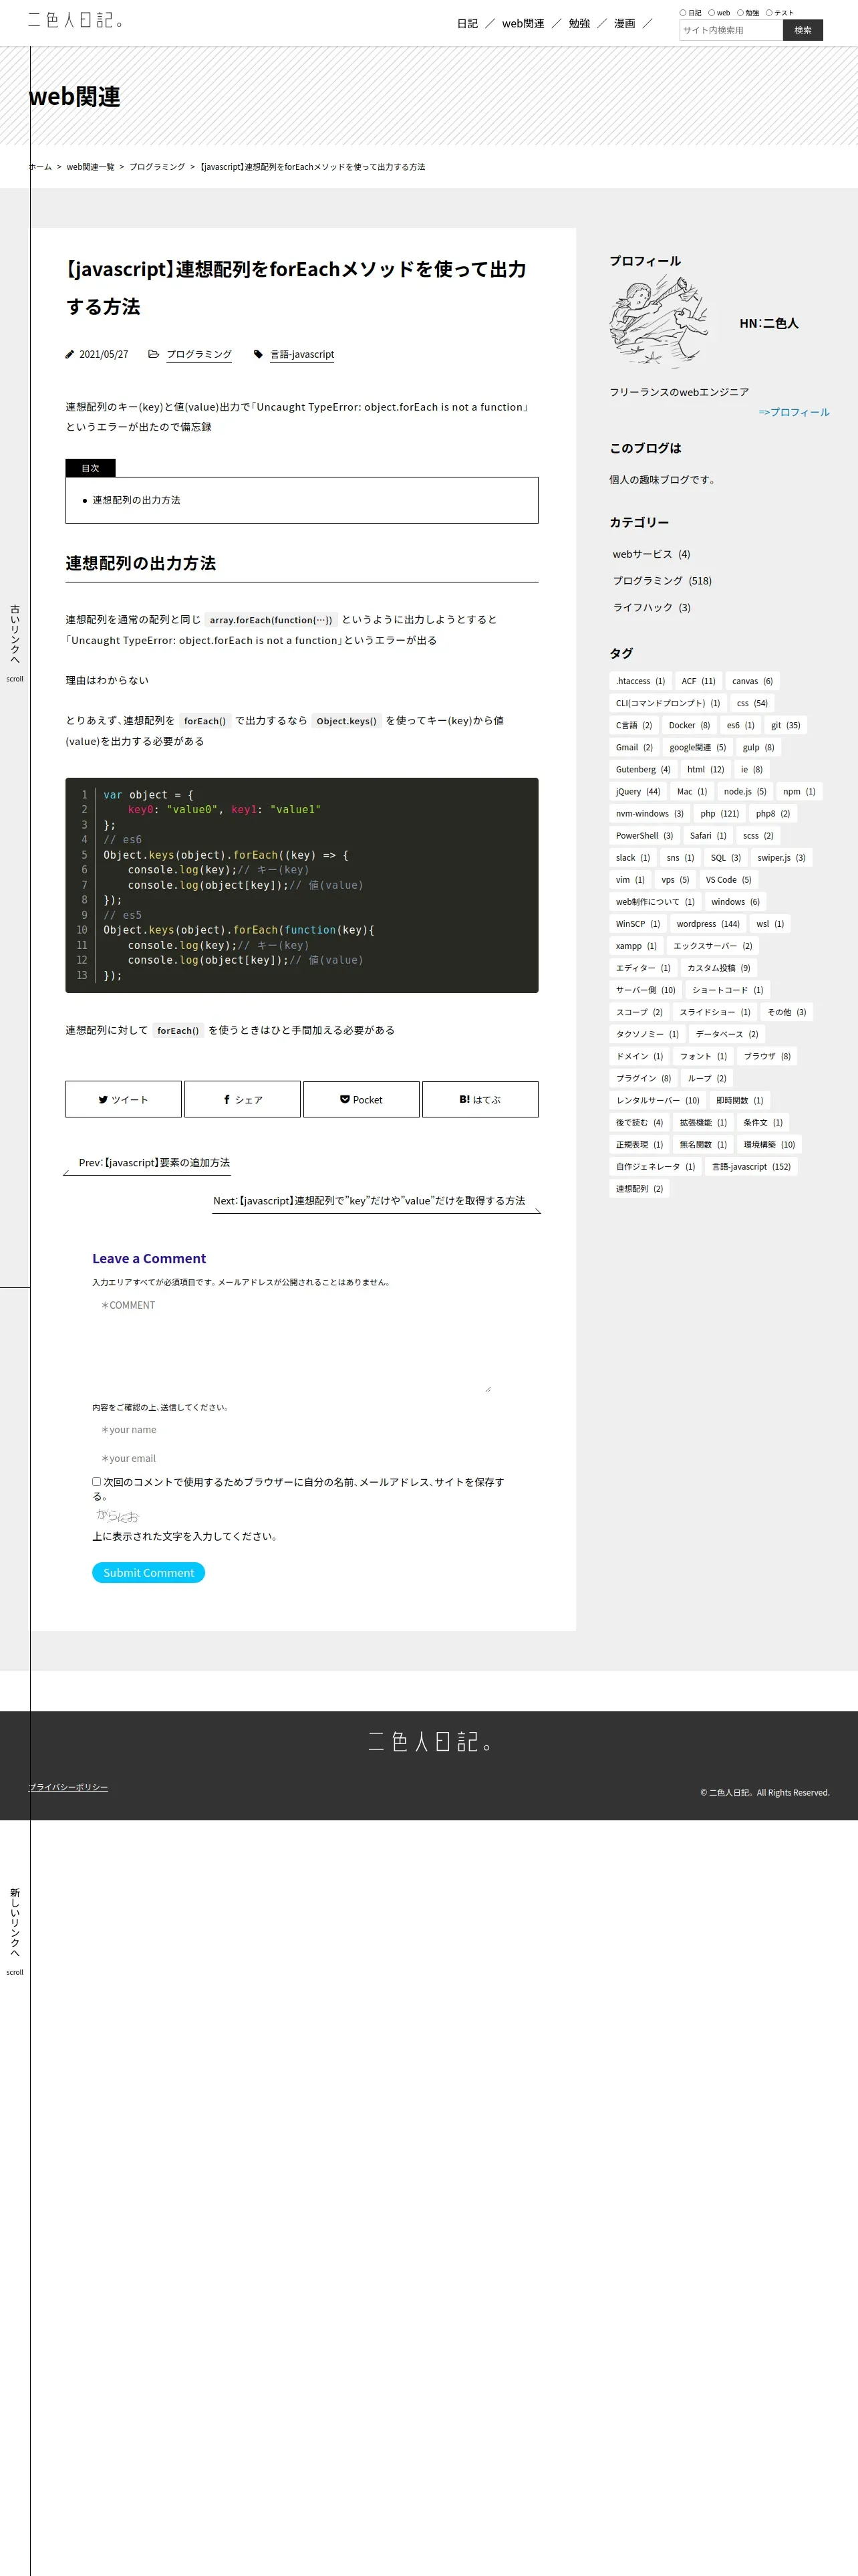858x2576 pixels.
Task: Open the =>プロフィール link
Action: click(794, 412)
